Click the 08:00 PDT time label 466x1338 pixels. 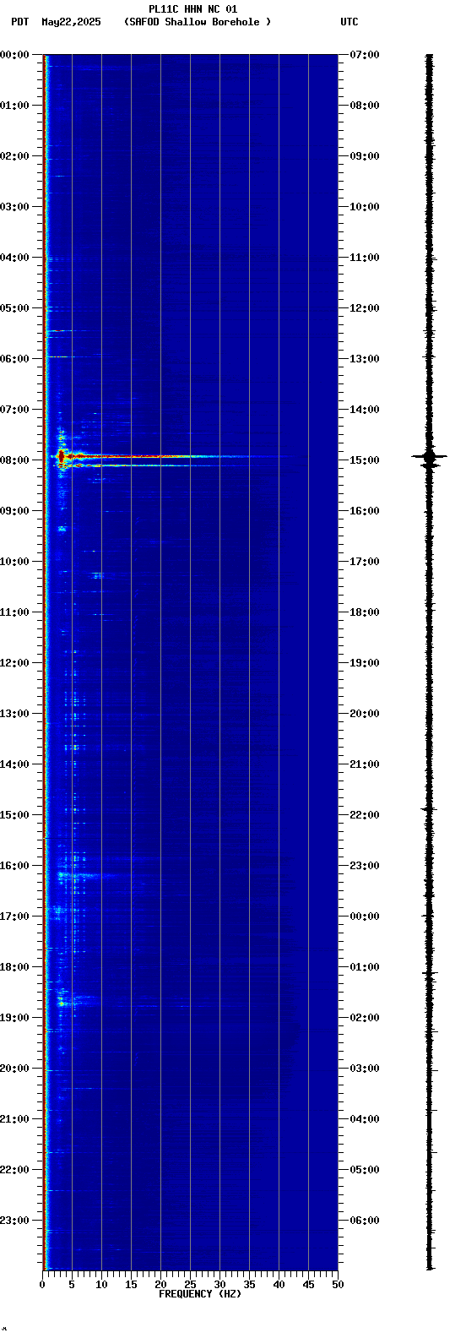[14, 460]
